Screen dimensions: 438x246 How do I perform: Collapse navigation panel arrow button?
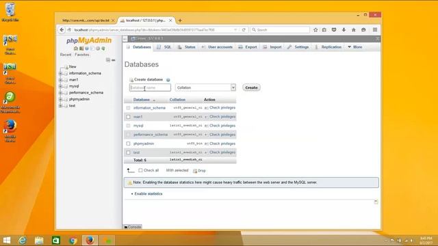tap(125, 39)
